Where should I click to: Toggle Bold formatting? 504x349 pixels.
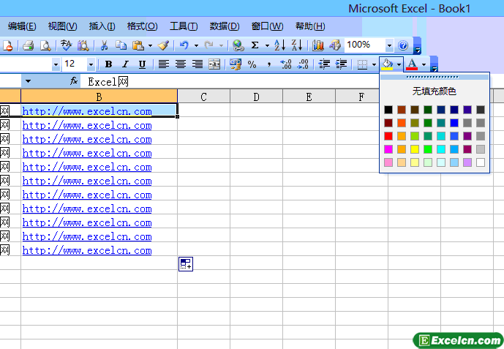108,64
